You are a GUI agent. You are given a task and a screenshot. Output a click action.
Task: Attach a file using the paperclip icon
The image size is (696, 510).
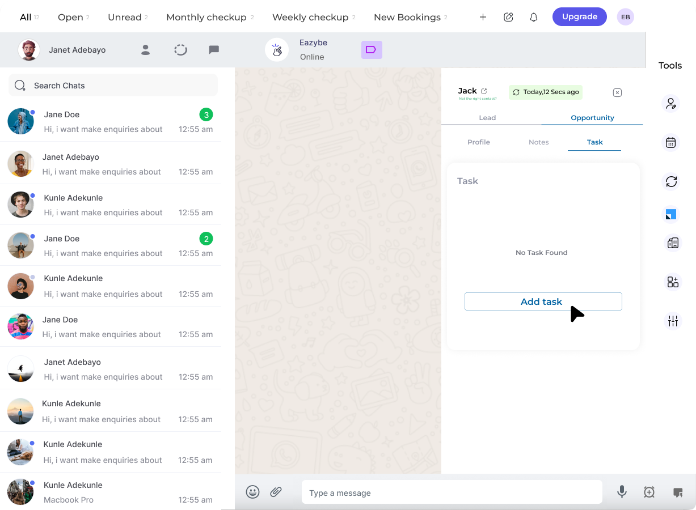[x=276, y=492]
